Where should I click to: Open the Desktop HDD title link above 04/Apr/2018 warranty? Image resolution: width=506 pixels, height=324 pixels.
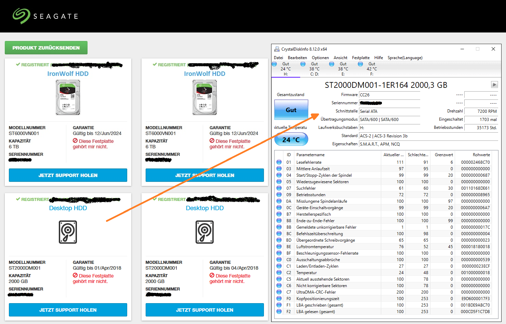(205, 208)
